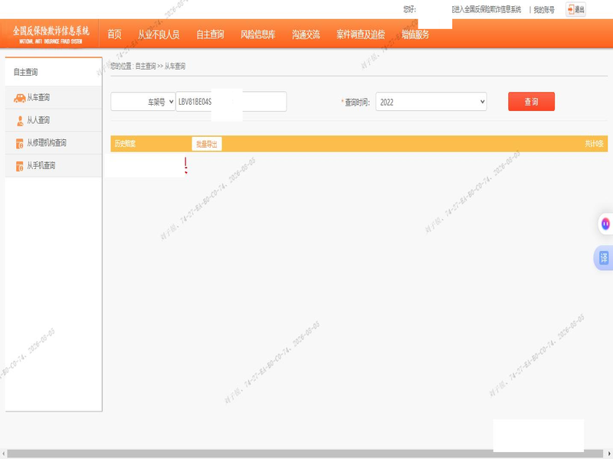Click the icon beside 从修理机构查询
613x459 pixels.
coord(20,144)
